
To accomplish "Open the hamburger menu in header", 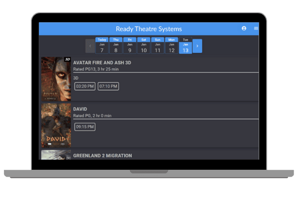I will click(256, 29).
